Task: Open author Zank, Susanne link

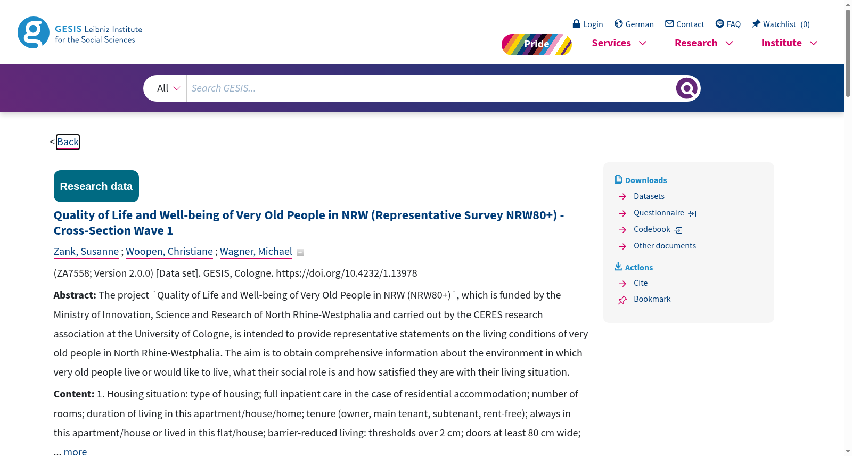Action: coord(86,252)
